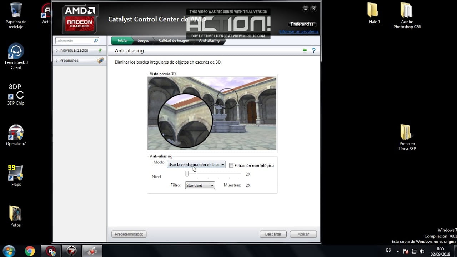The height and width of the screenshot is (257, 457).
Task: Select the Halo 1 folder on desktop
Action: [x=374, y=13]
